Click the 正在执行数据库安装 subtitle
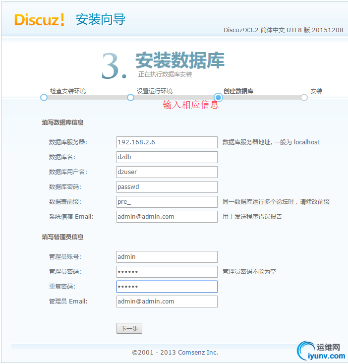This screenshot has width=348, height=364. 165,74
